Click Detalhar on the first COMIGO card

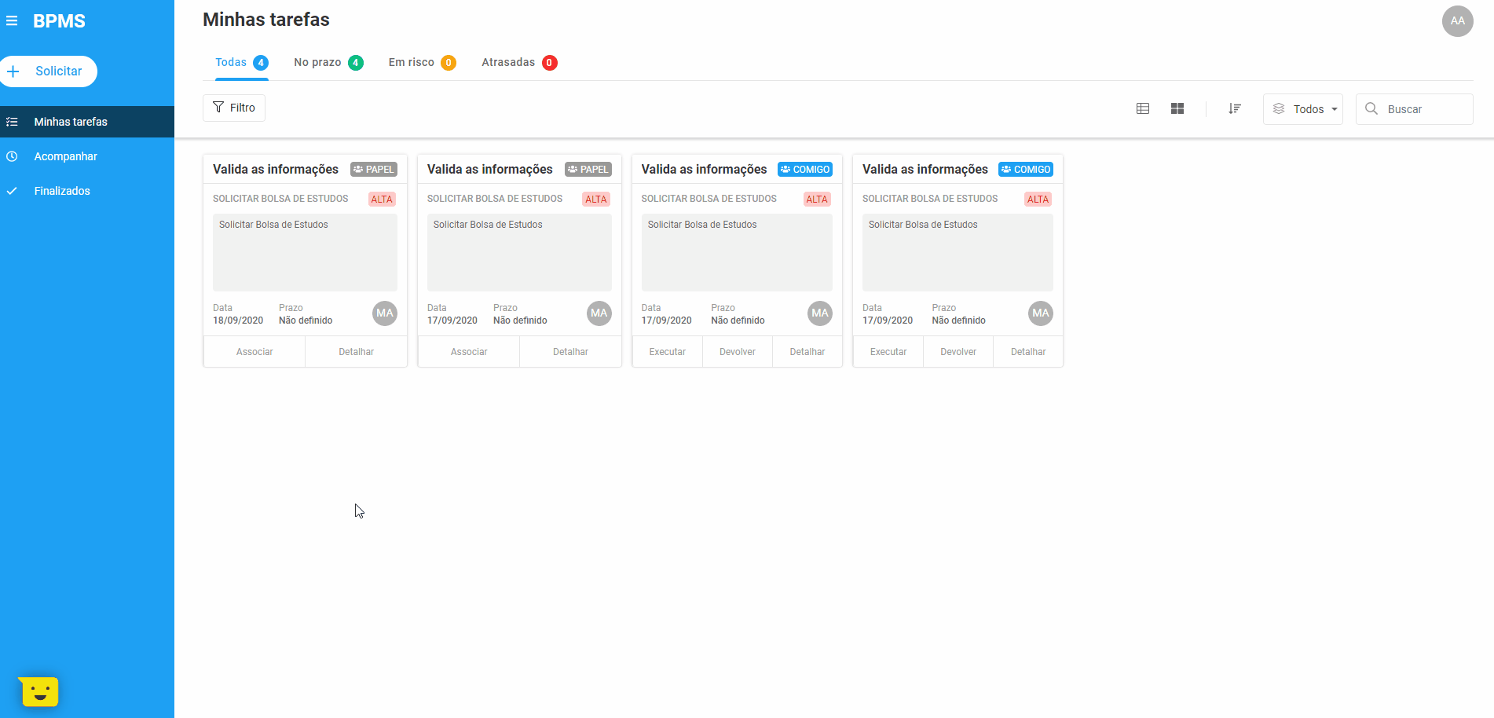tap(807, 352)
